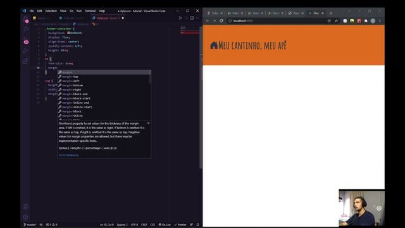This screenshot has height=228, width=405.
Task: Start Go Live server
Action: click(165, 225)
